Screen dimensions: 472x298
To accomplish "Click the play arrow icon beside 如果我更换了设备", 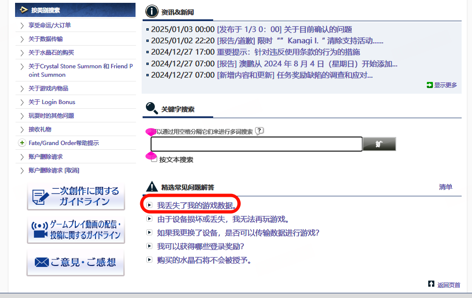I will 149,232.
